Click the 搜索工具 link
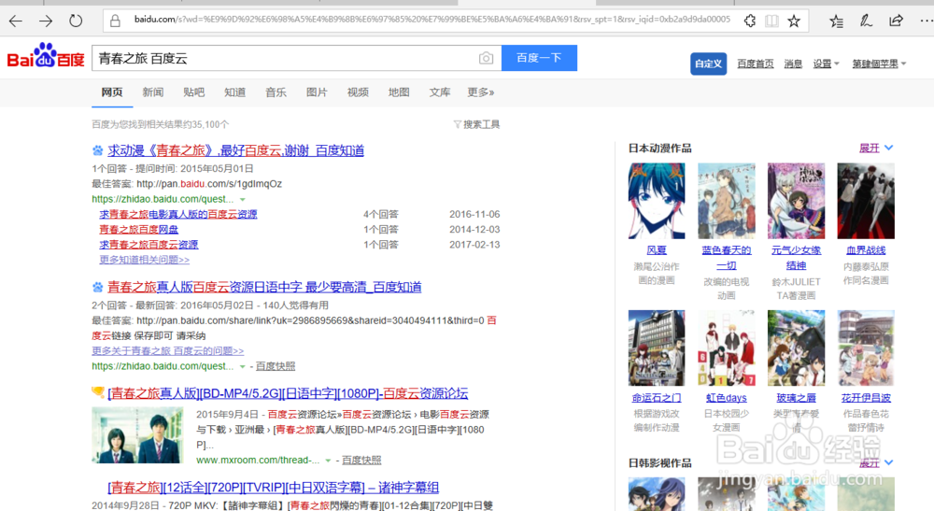934x511 pixels. point(481,124)
